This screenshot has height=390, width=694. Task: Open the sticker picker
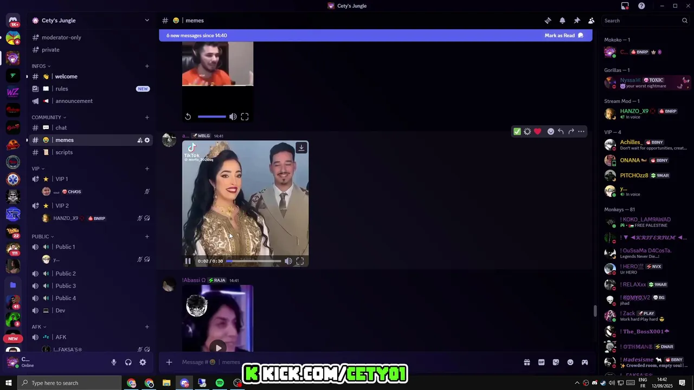(556, 362)
